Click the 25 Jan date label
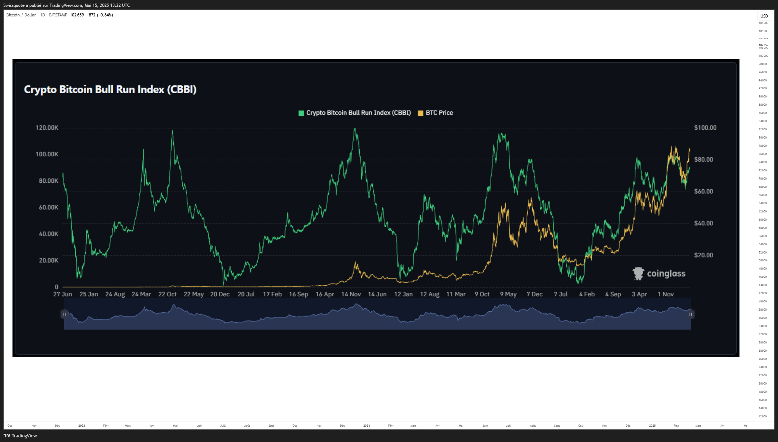The image size is (778, 442). 89,294
